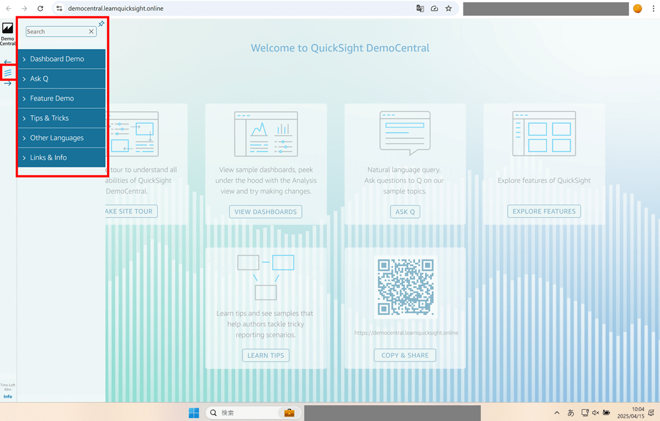The image size is (660, 421).
Task: Open the notifications bell icon
Action: pyautogui.click(x=651, y=413)
